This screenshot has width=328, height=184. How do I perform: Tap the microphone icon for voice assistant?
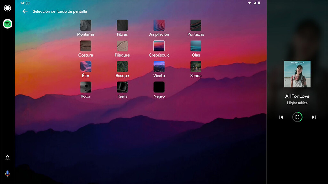[x=7, y=173]
